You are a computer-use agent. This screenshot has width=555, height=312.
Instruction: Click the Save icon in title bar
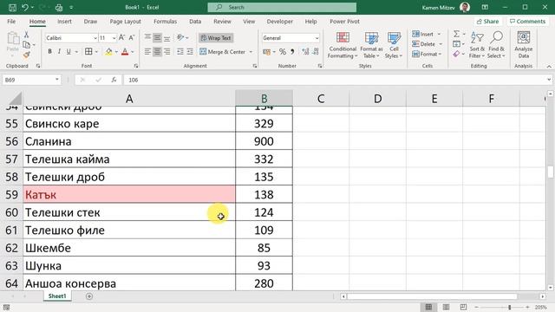tap(12, 8)
